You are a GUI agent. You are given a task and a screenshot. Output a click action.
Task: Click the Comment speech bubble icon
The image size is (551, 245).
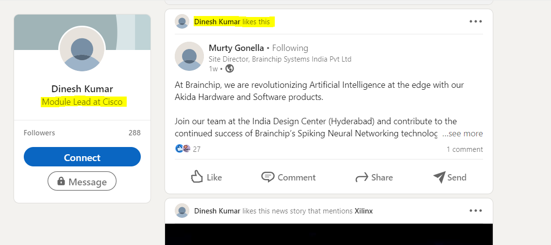pyautogui.click(x=268, y=177)
